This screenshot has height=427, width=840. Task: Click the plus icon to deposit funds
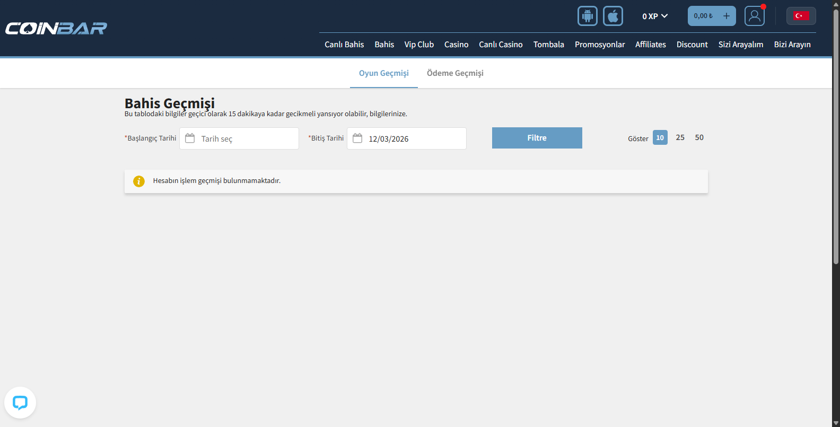(x=727, y=16)
